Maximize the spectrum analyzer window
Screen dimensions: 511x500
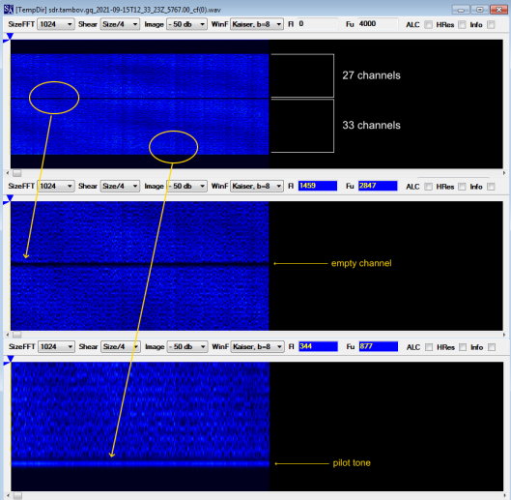point(480,10)
